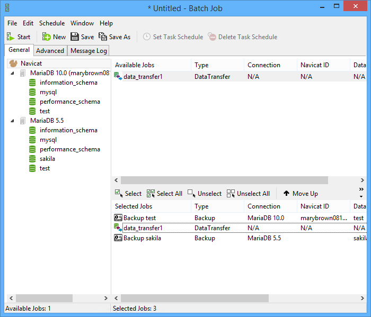The image size is (371, 317).
Task: Click data_transfer1 icon in Available Jobs
Action: click(118, 76)
